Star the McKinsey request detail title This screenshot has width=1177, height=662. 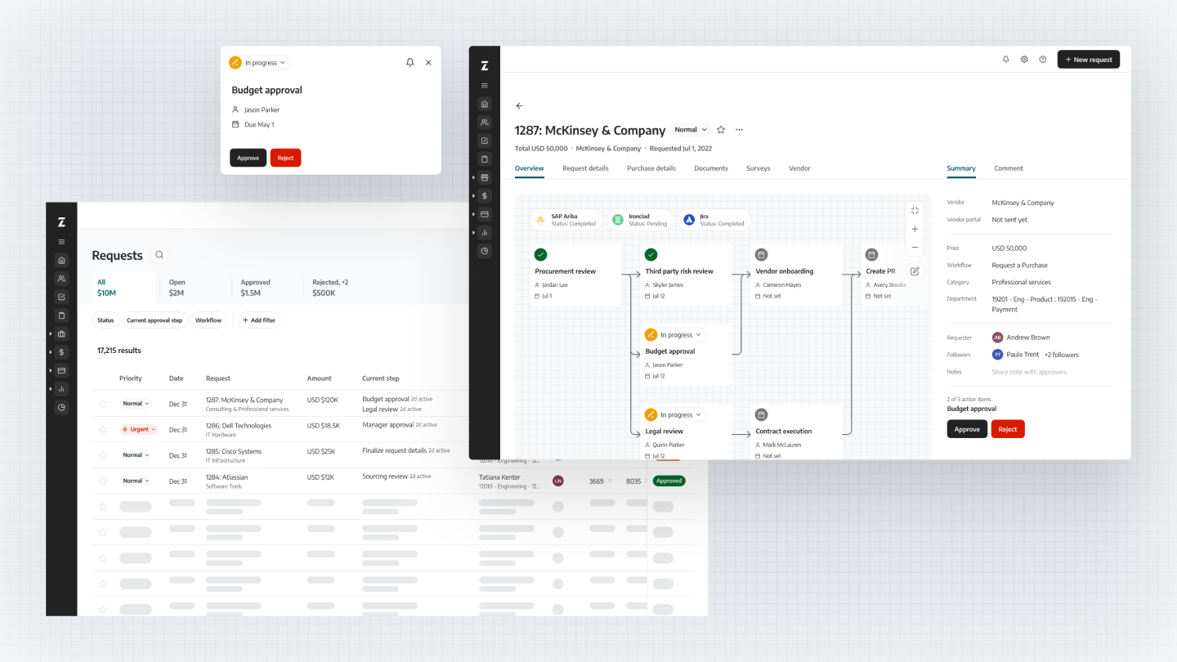coord(721,130)
